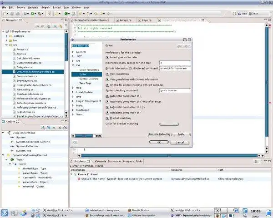Toggle Use completion with Emonic Informator
The height and width of the screenshot is (218, 273).
point(107,79)
